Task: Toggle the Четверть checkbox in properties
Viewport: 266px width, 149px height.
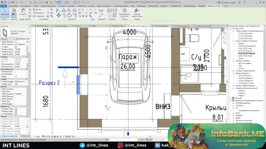Action: tap(16, 47)
